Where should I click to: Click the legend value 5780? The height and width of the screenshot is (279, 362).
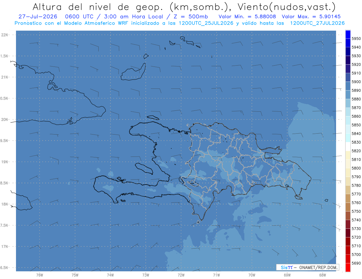click(x=356, y=185)
